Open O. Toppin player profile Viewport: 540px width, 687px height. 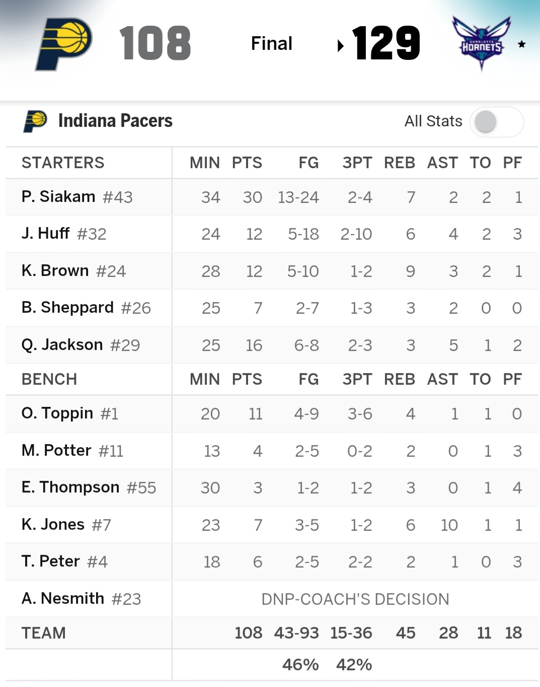(57, 413)
